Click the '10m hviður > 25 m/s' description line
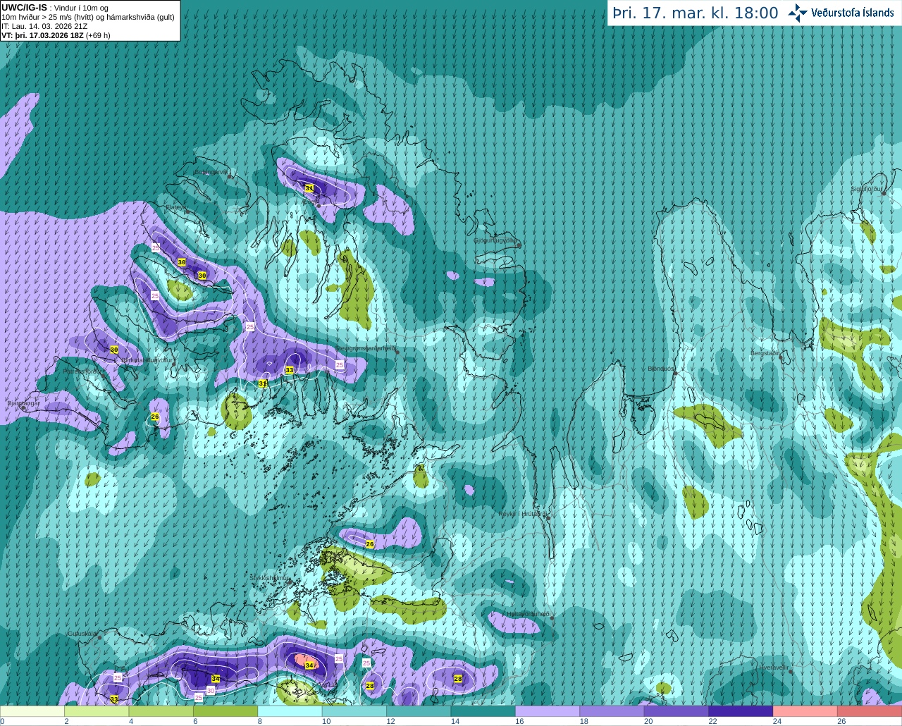Screen dimensions: 902x726 point(88,17)
